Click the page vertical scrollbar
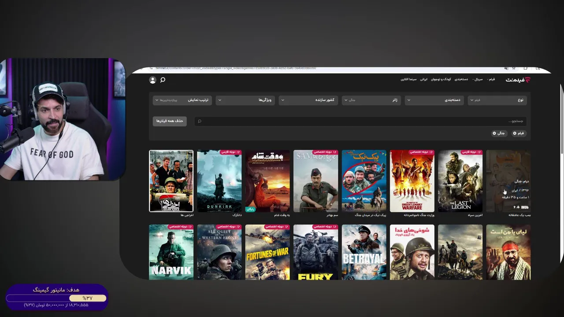Image resolution: width=564 pixels, height=317 pixels. click(x=562, y=119)
